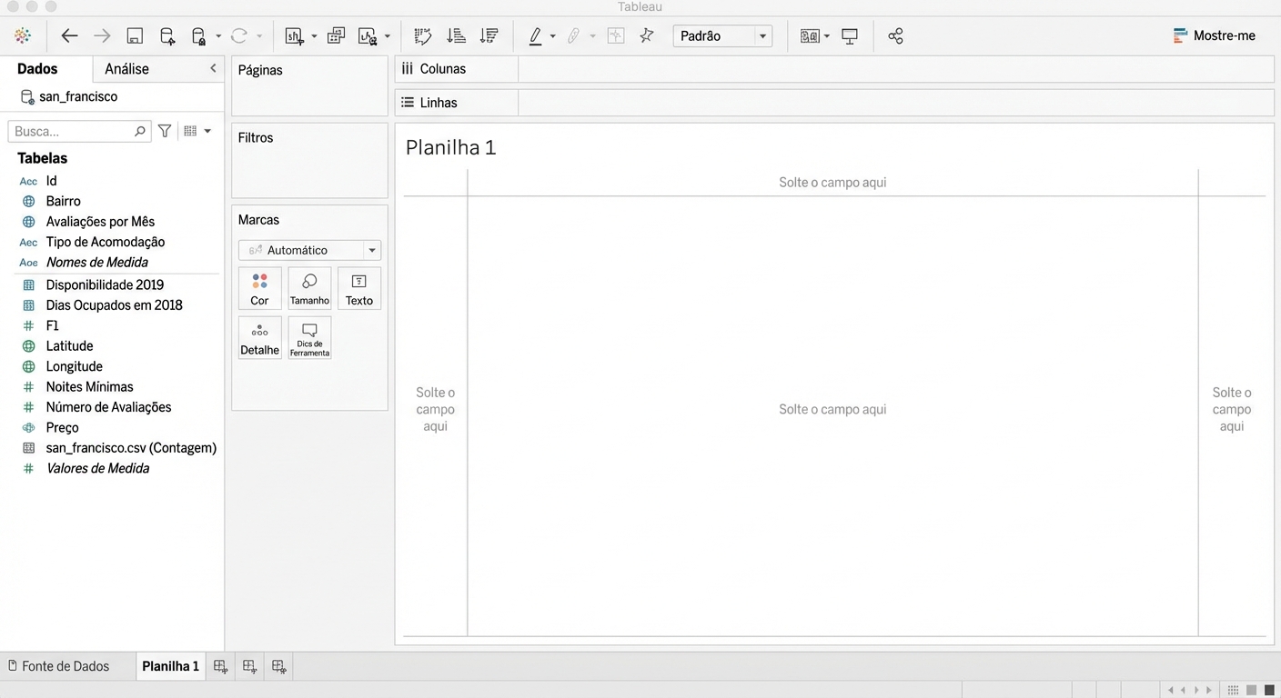Click the new worksheet button near sheet tabs
The width and height of the screenshot is (1281, 698).
tap(220, 666)
